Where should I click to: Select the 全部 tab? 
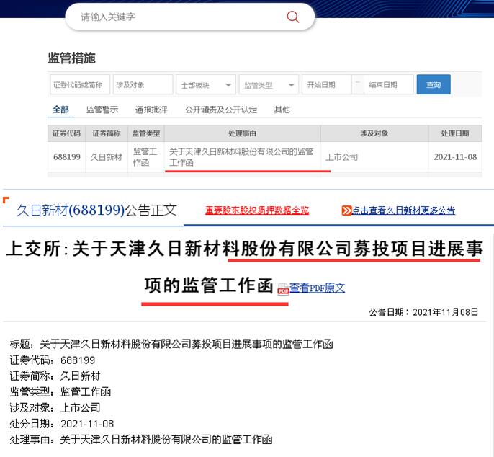pyautogui.click(x=60, y=110)
